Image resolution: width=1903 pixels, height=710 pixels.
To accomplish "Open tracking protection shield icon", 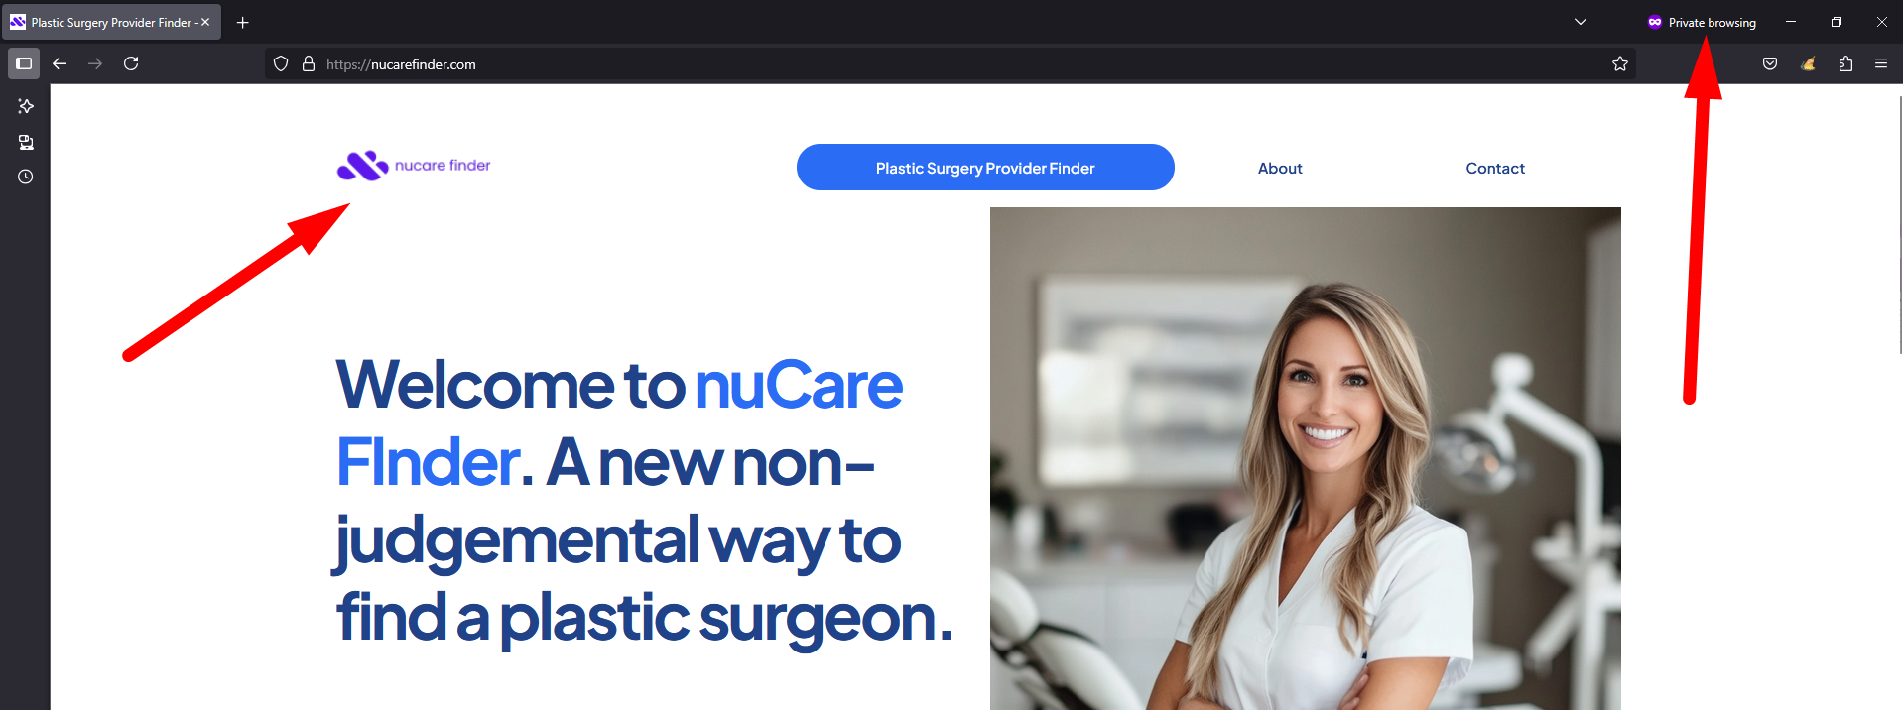I will click(281, 63).
